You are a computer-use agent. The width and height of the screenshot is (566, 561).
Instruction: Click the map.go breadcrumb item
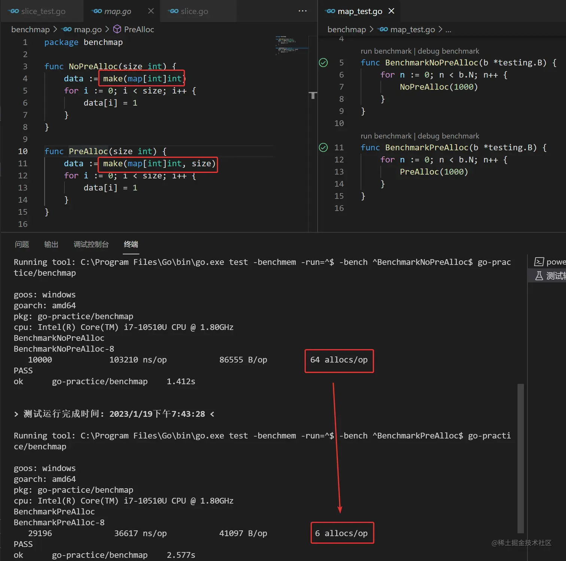[x=88, y=29]
